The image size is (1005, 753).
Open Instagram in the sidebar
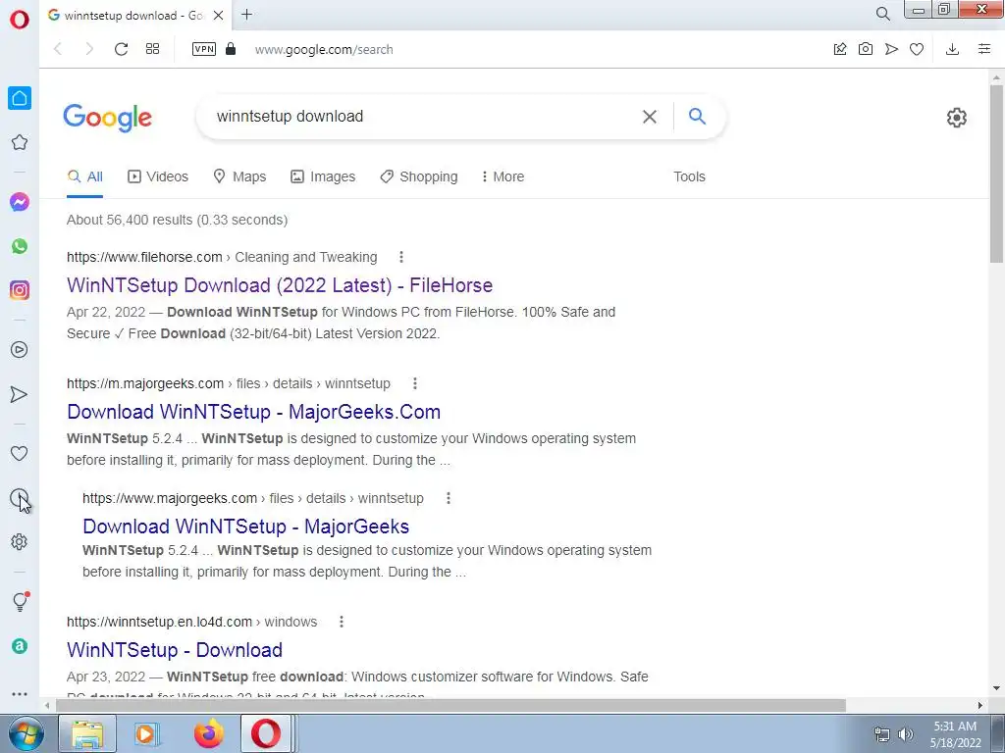20,290
